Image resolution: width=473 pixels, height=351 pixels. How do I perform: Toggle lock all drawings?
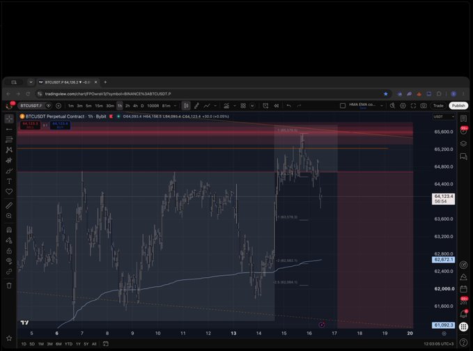coord(9,251)
